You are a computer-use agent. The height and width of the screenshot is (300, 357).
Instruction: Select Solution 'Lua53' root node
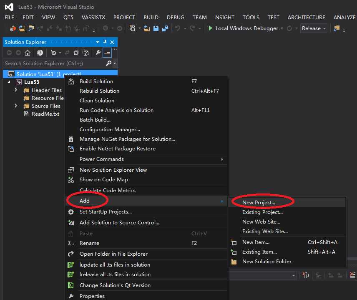pos(60,74)
